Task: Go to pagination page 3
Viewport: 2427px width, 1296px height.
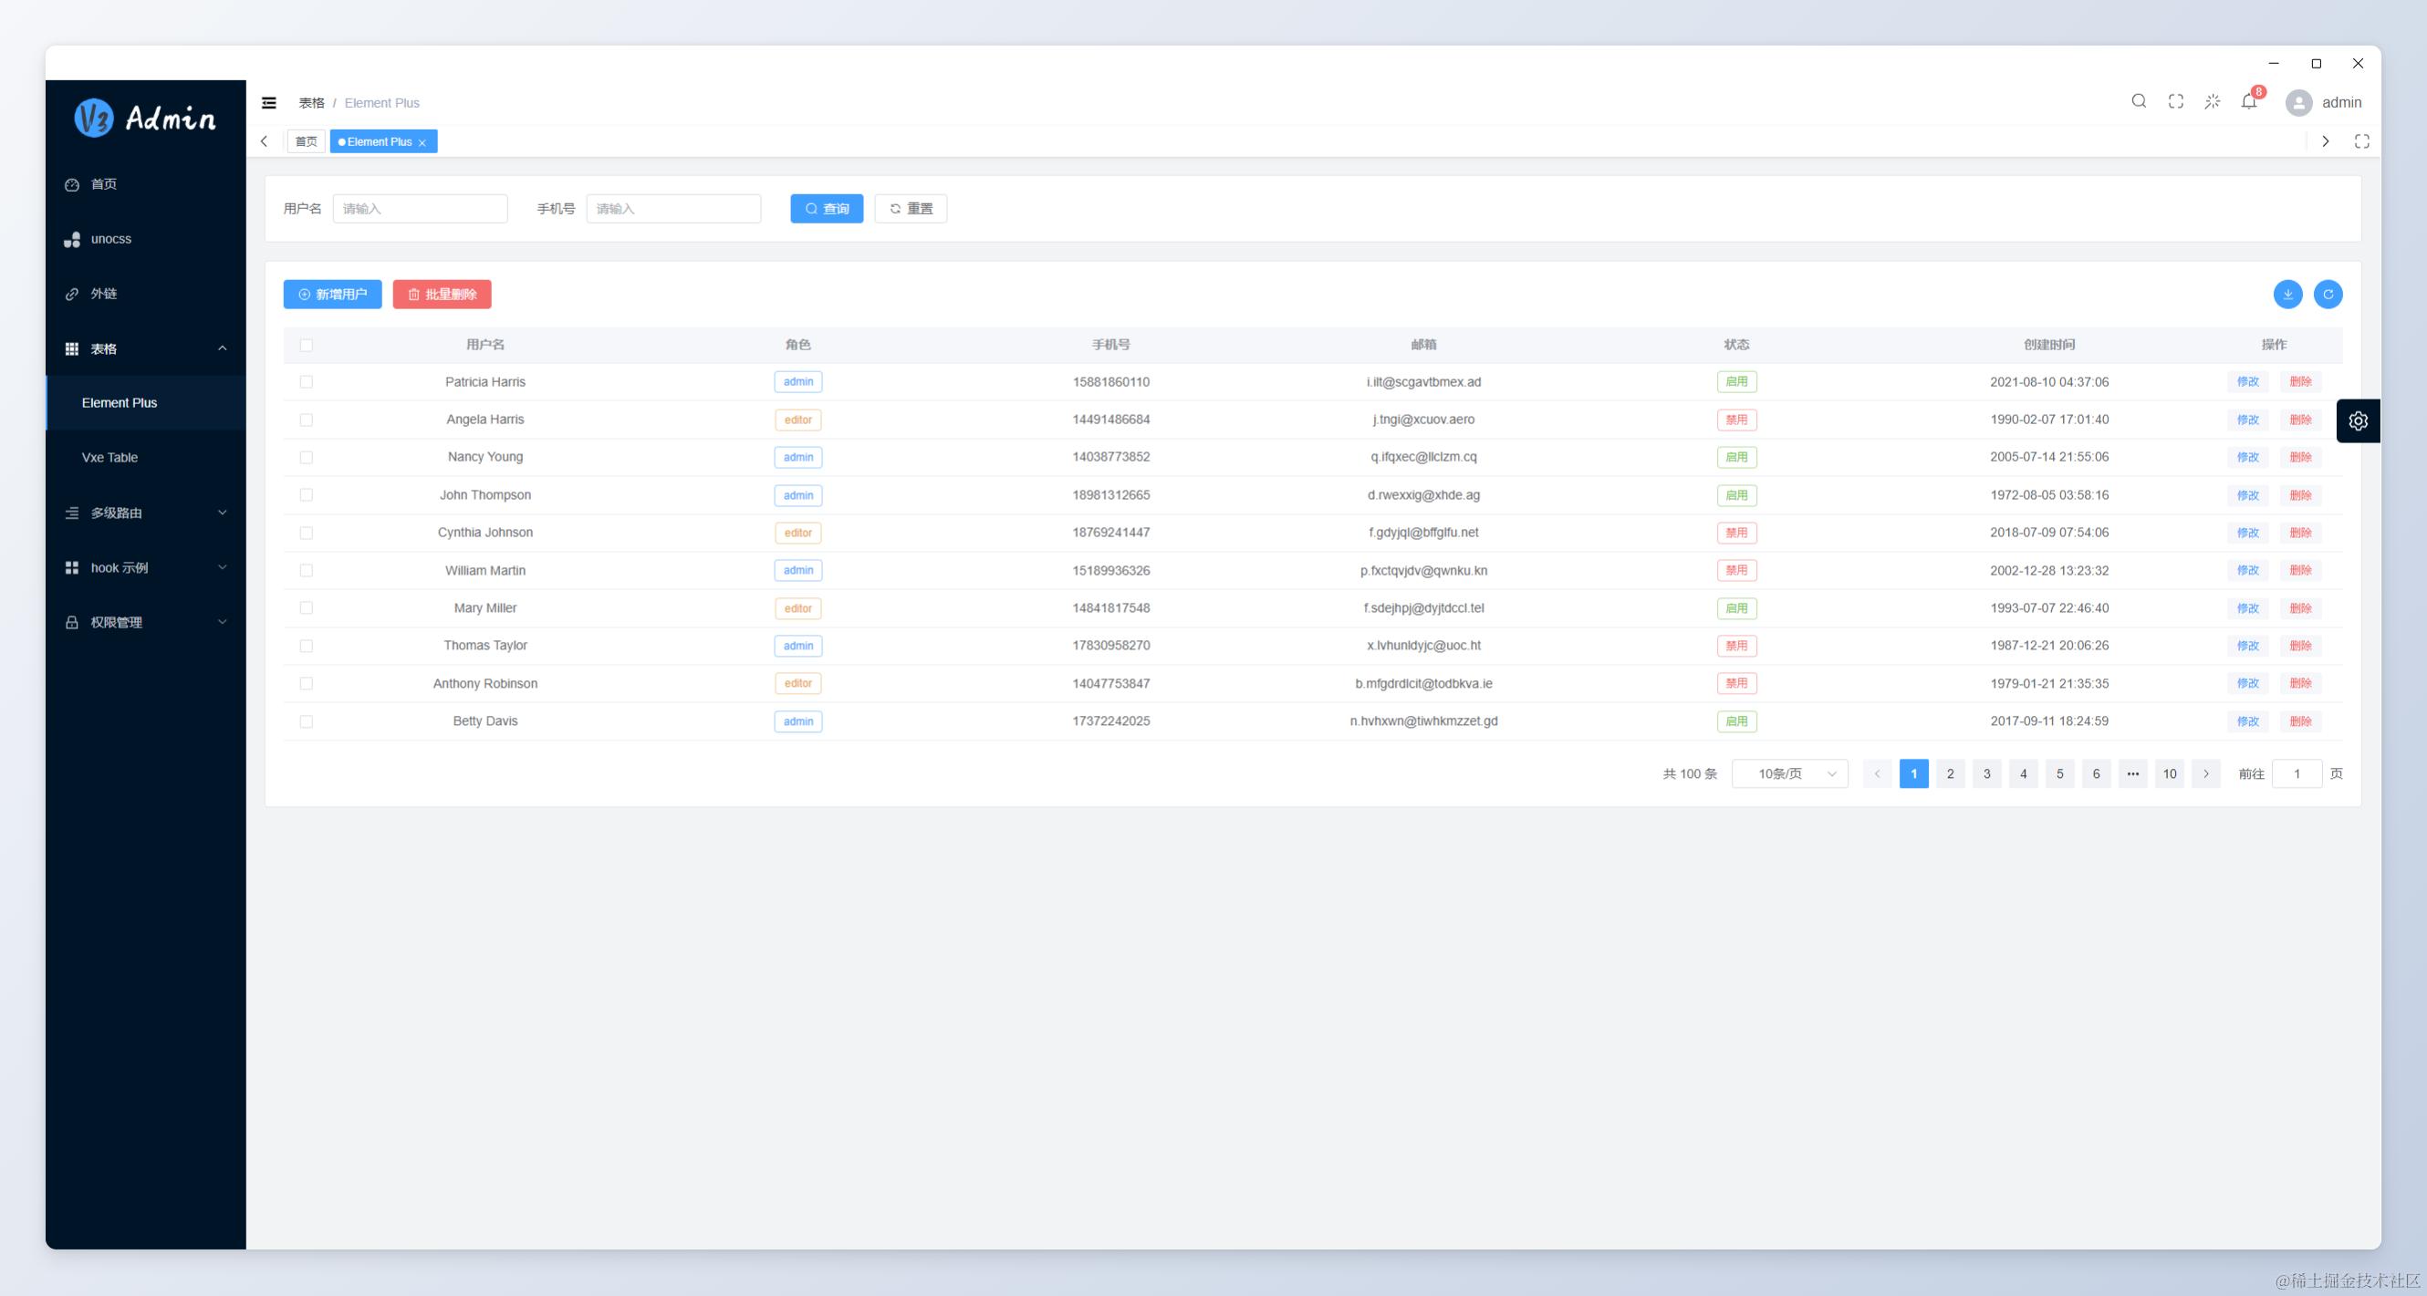Action: click(1987, 774)
